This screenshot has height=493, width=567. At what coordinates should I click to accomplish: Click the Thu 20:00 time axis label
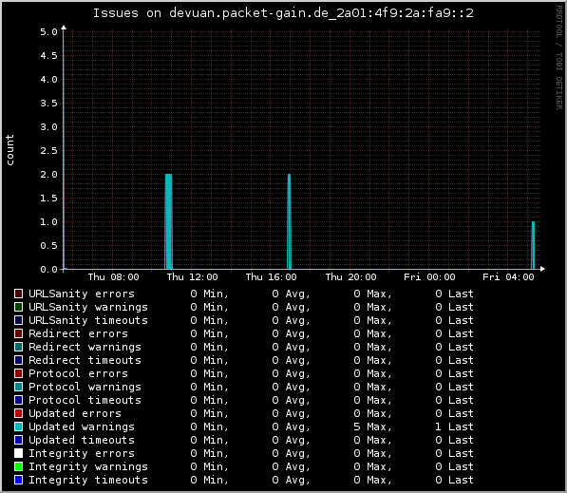350,277
